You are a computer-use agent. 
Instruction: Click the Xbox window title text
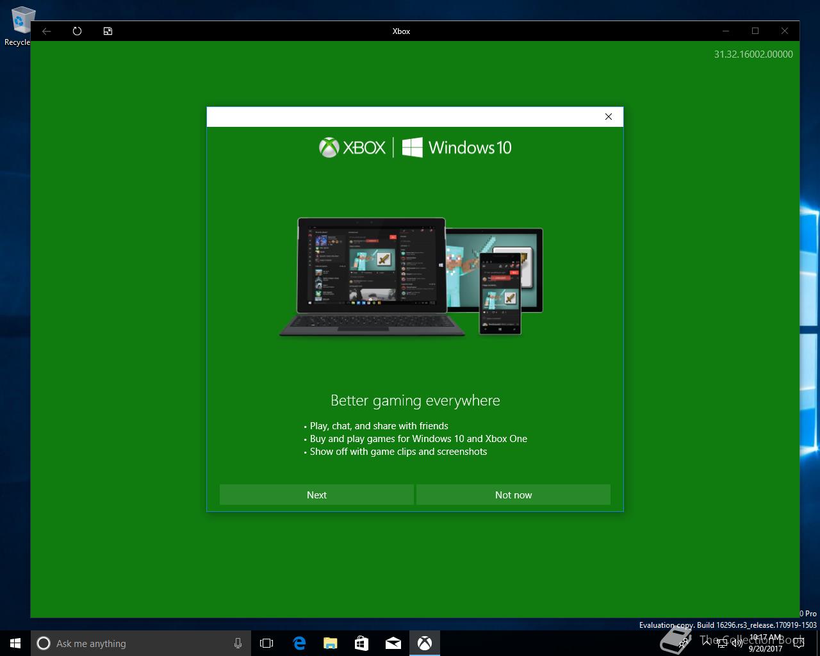point(401,31)
